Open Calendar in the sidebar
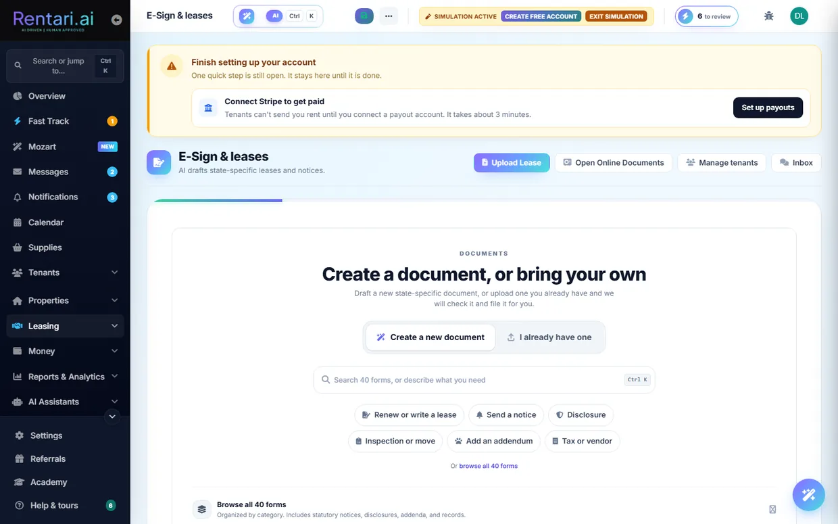The width and height of the screenshot is (838, 524). [65, 222]
